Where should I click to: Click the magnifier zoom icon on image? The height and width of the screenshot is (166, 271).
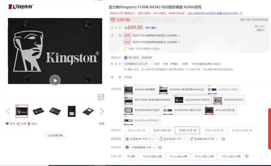(x=101, y=97)
